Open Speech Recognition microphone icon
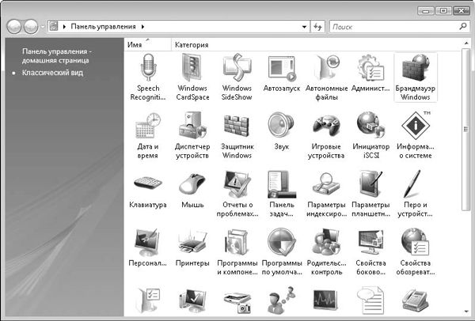Screen dimensions: 475x321 click(x=147, y=71)
